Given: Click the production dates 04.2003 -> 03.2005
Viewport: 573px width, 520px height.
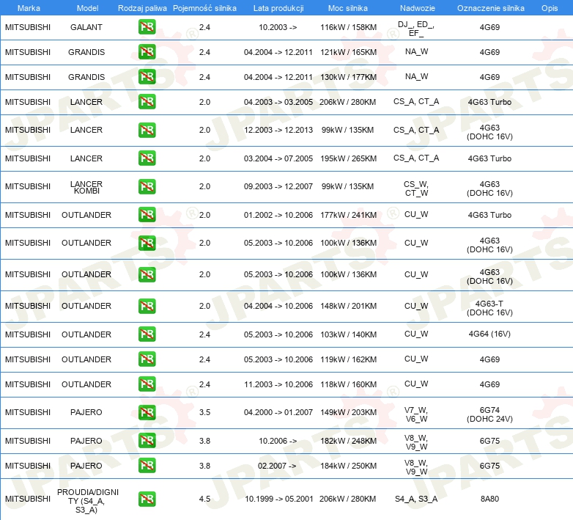Looking at the screenshot, I should pyautogui.click(x=278, y=102).
